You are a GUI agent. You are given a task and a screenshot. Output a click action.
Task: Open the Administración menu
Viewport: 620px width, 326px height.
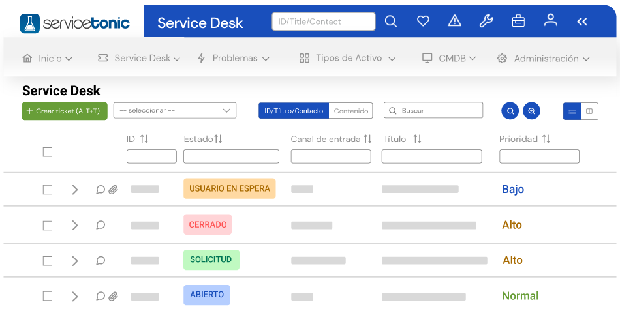click(x=544, y=59)
